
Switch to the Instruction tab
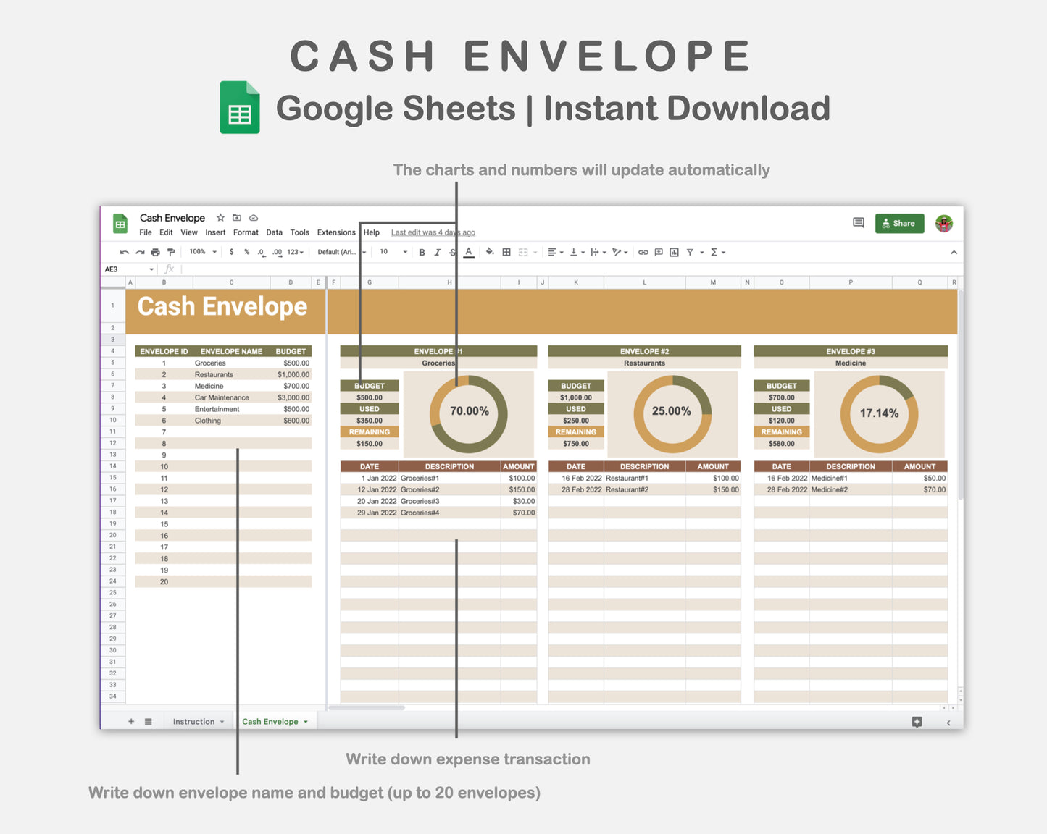[x=194, y=721]
